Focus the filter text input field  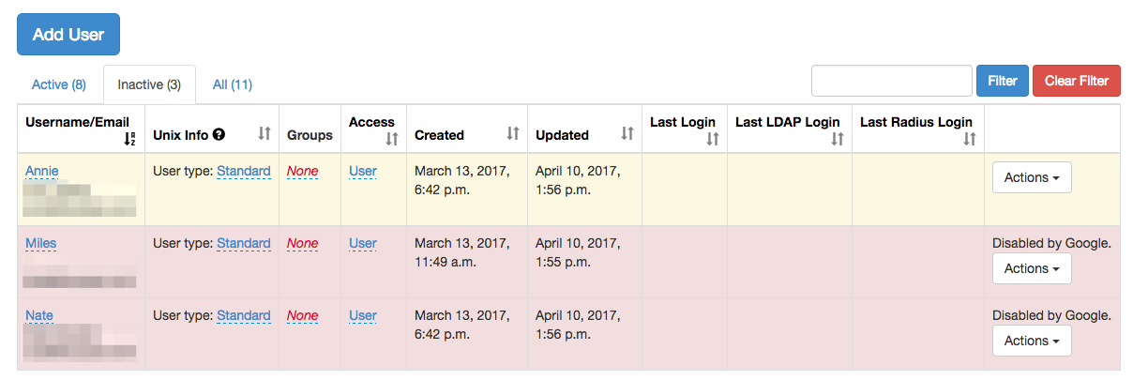892,81
